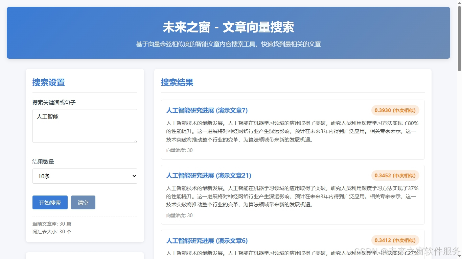462x259 pixels.
Task: Open the 结果数量 dropdown showing 10条
Action: [x=85, y=176]
